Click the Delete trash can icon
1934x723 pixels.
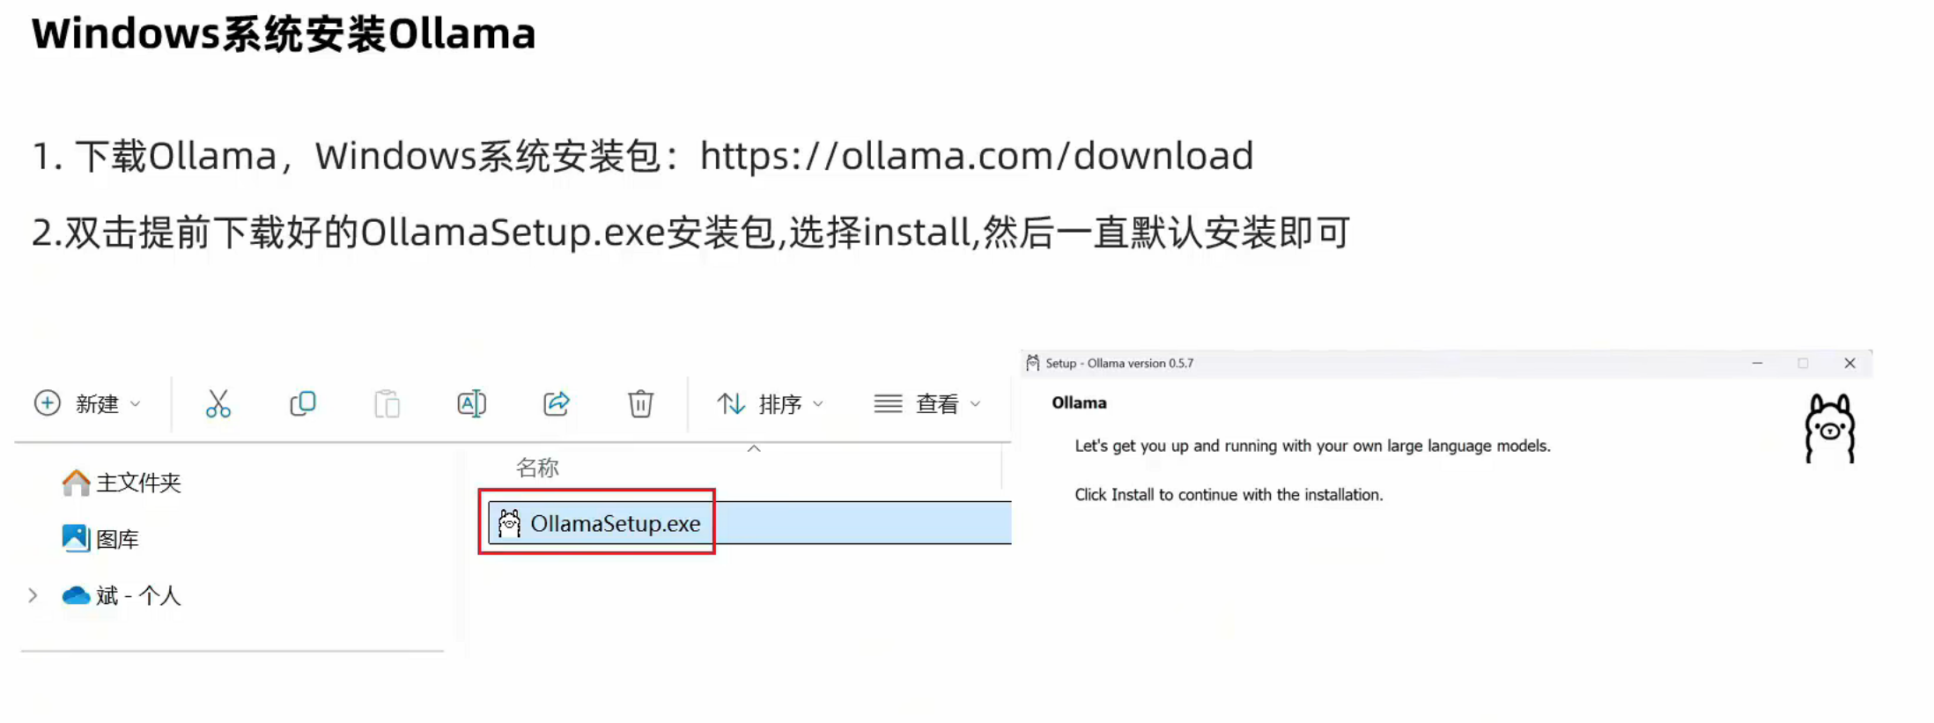click(x=640, y=403)
